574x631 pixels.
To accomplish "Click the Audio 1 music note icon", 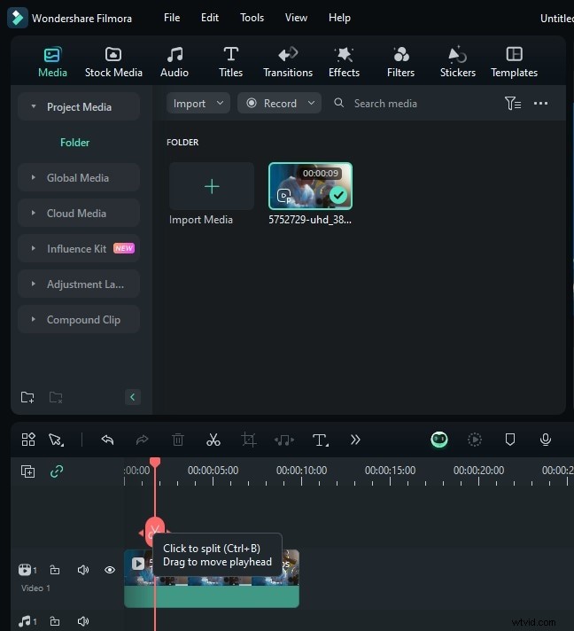I will coord(25,621).
